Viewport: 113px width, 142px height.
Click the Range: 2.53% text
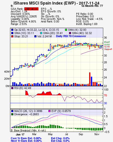[x=19, y=24]
